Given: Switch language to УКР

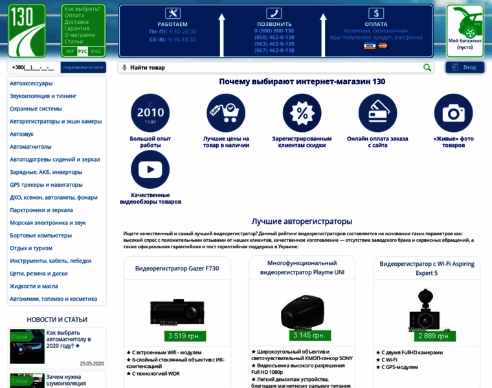Looking at the screenshot, I should 70,51.
